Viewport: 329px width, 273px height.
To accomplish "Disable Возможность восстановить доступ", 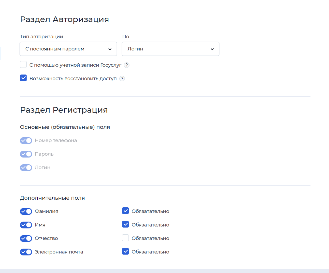I will pos(23,78).
